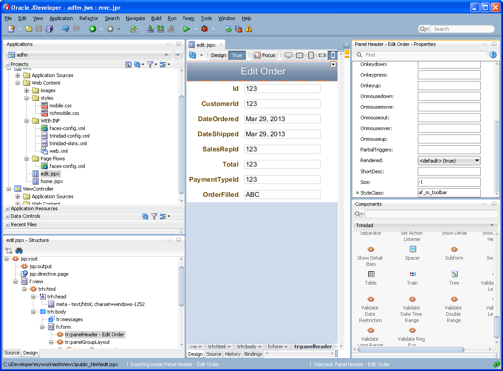Click the Data Controls refresh icon
Viewport: 503px width, 371px height.
click(x=145, y=216)
